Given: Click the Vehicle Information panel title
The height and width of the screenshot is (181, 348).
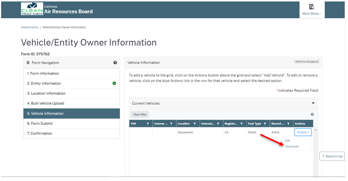Looking at the screenshot, I should coord(144,63).
